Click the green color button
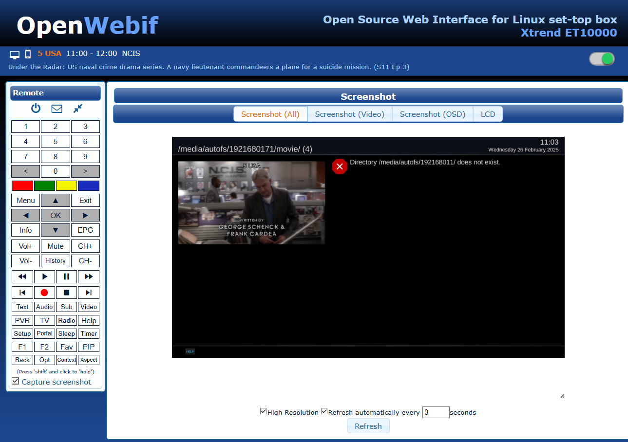The width and height of the screenshot is (628, 442). [44, 185]
